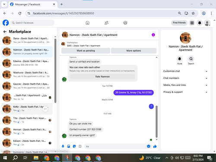This screenshot has width=216, height=162.
Task: Open Chrome three-dot menu
Action: pos(211,13)
